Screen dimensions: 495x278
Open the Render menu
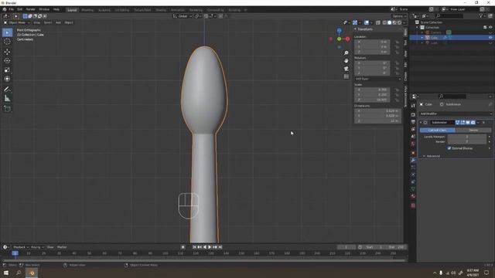coord(30,9)
